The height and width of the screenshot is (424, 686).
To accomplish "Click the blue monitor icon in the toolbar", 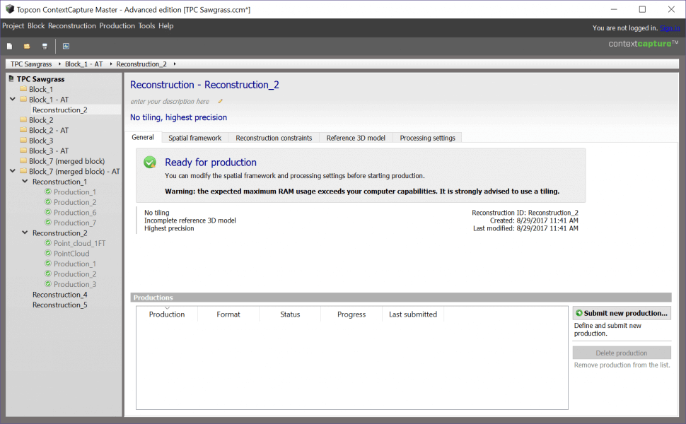I will pos(66,46).
